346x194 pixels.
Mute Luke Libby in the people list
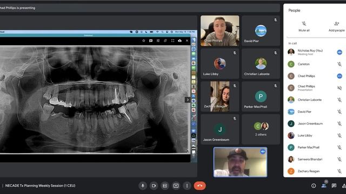coord(340,135)
